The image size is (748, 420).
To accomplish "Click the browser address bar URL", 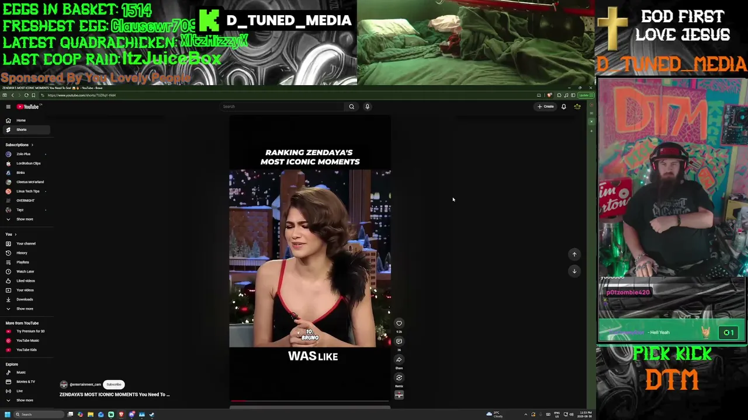I will click(82, 96).
